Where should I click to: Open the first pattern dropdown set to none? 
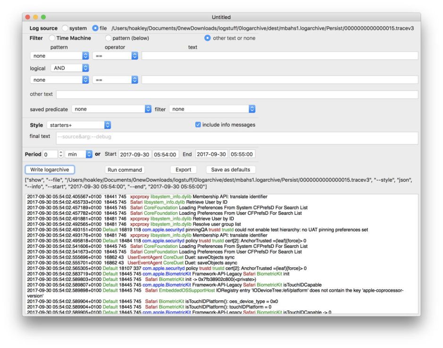[x=59, y=56]
